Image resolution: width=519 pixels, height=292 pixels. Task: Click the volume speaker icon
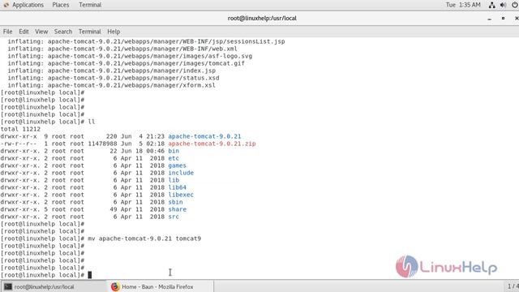pos(503,5)
